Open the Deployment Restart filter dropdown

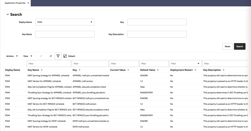pos(198,64)
